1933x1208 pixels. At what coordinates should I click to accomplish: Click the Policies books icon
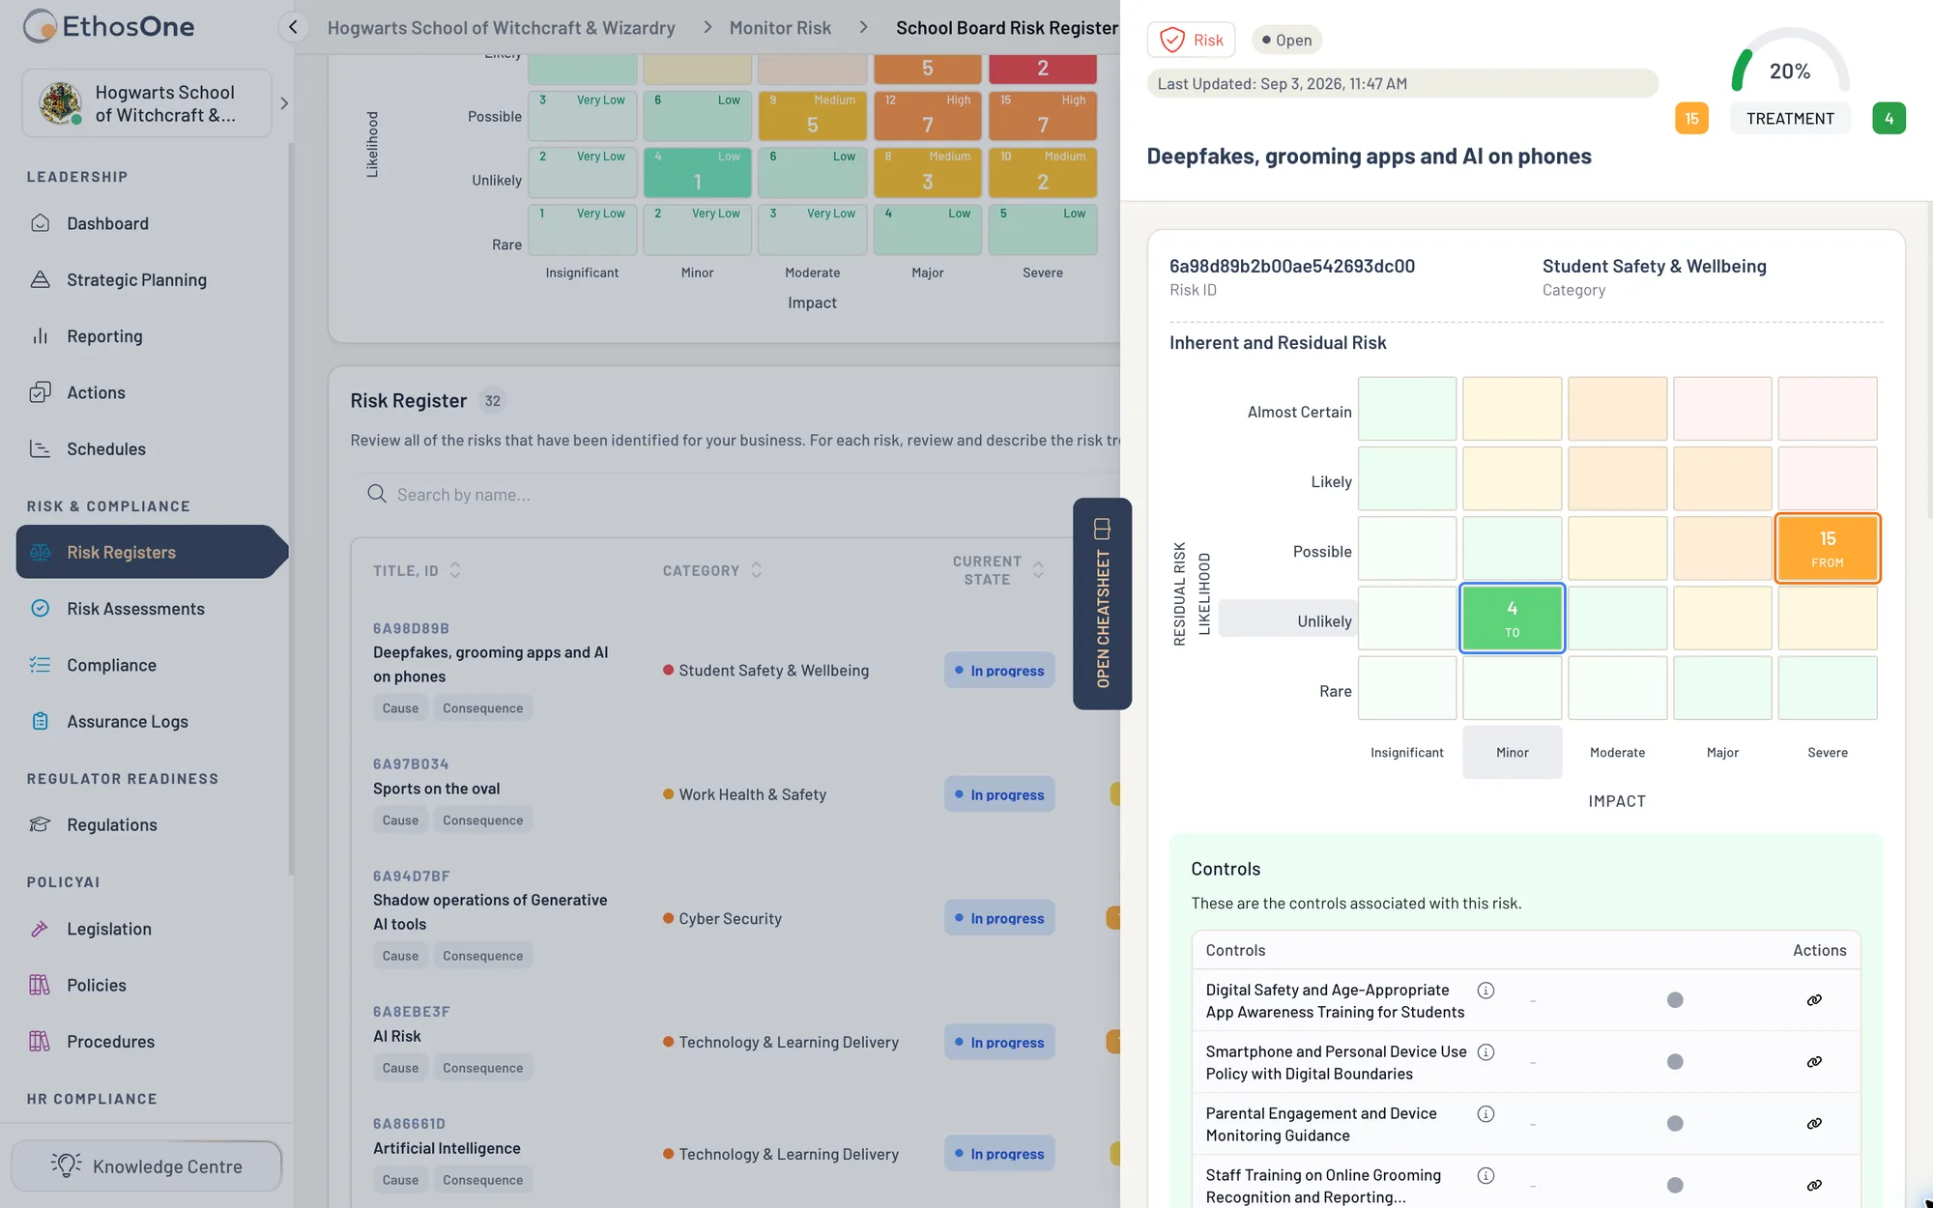pyautogui.click(x=40, y=985)
